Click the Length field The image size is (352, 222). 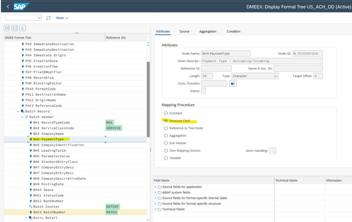207,76
